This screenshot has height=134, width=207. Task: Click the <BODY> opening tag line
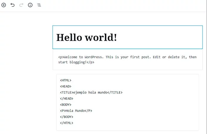click(66, 104)
